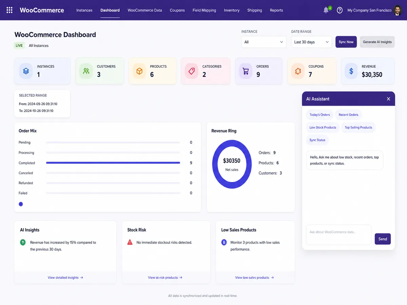Viewport: 407px width, 305px height.
Task: Click the AI Assistant greeting message
Action: tap(345, 160)
